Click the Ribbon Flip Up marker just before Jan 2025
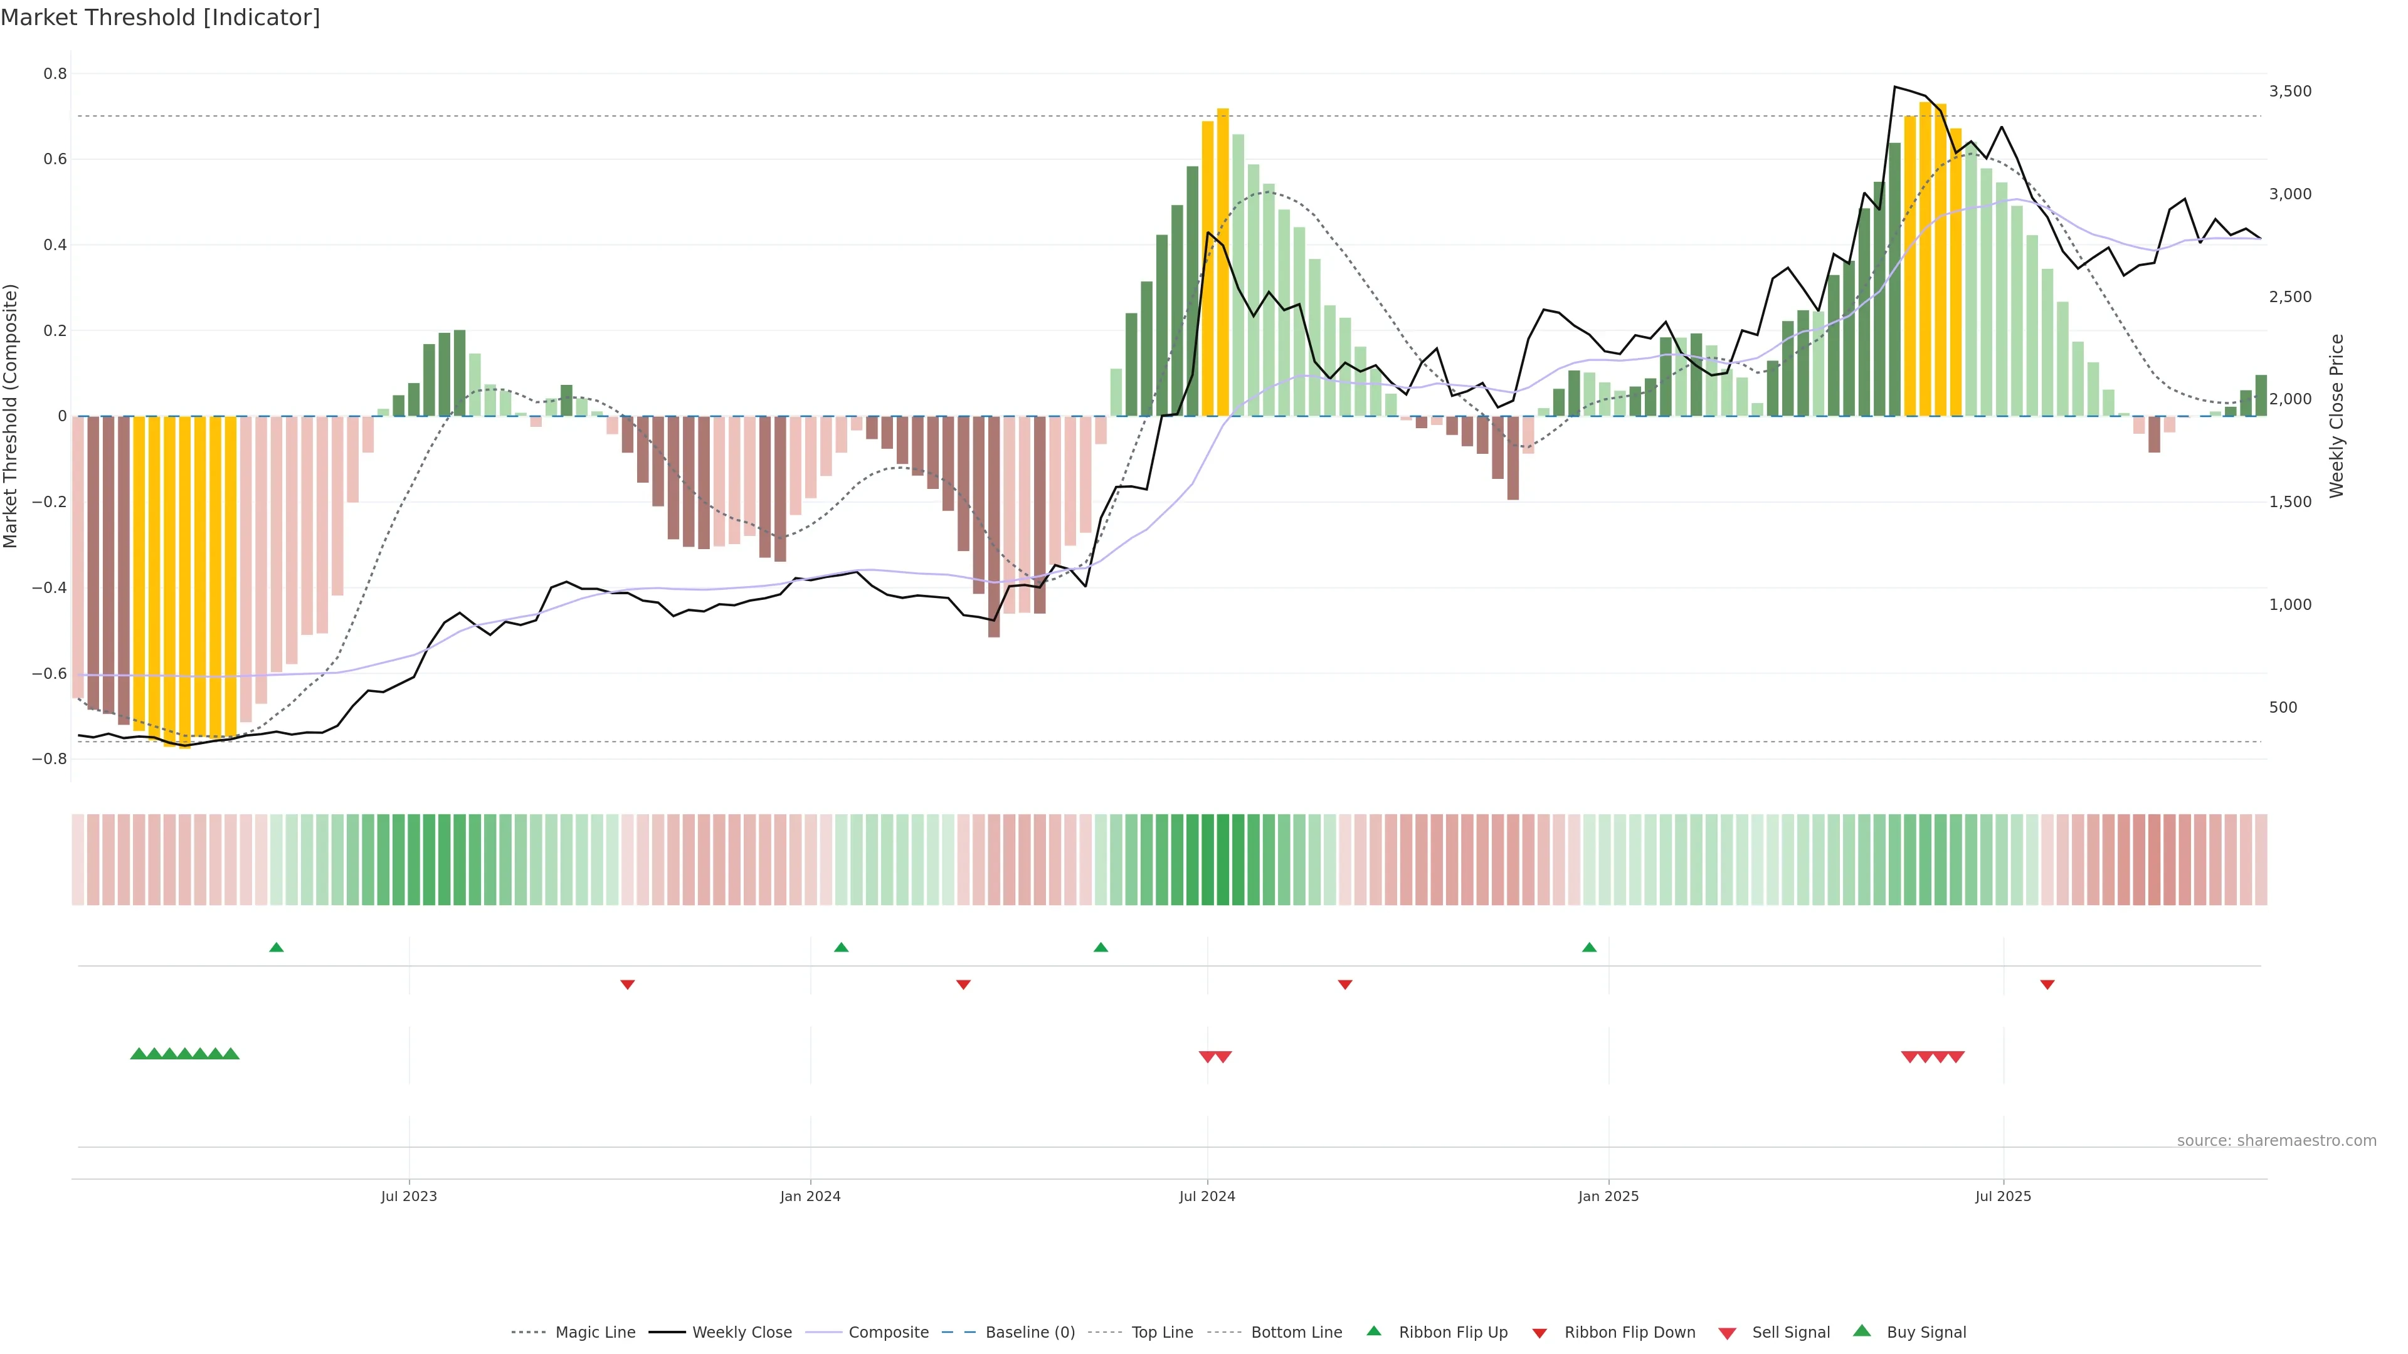Viewport: 2408px width, 1354px height. point(1589,948)
